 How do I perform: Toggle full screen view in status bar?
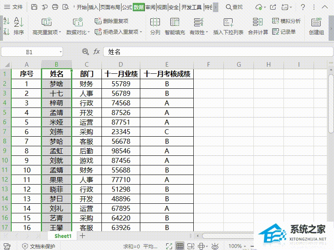[x=169, y=246]
